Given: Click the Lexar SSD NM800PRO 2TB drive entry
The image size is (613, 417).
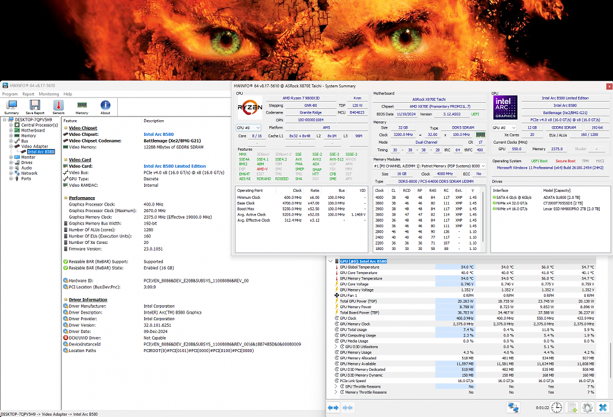Looking at the screenshot, I should tap(571, 209).
